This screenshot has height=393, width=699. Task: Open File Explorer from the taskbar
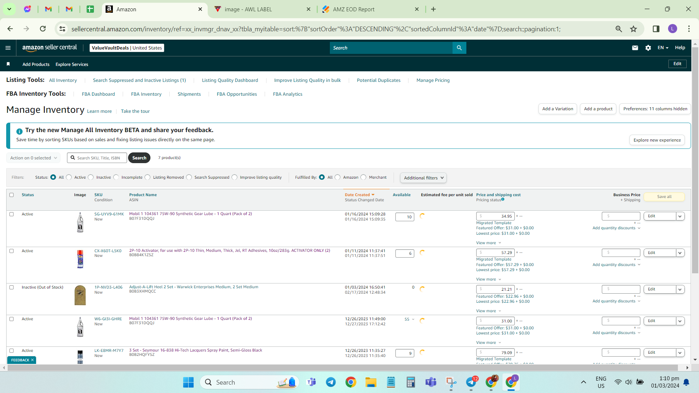pyautogui.click(x=371, y=382)
